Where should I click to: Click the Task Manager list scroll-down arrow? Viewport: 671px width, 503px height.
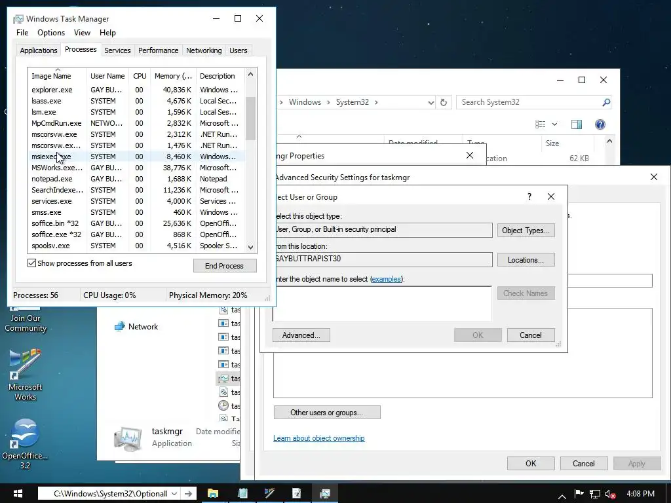click(251, 247)
